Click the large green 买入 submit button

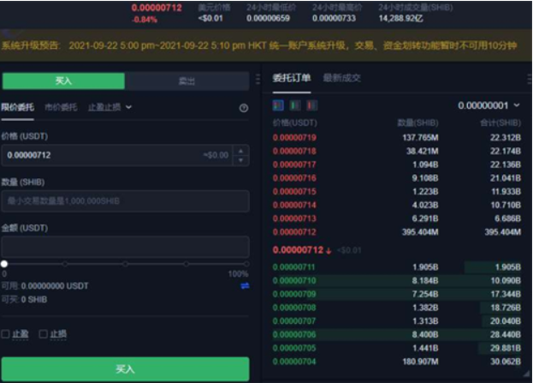pyautogui.click(x=125, y=368)
